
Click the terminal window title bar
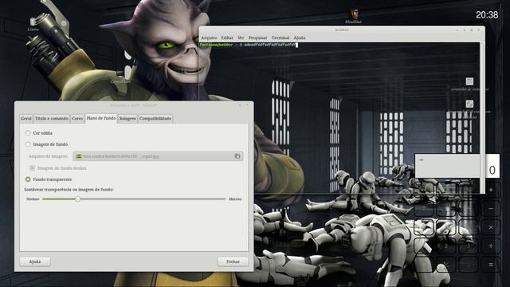click(x=342, y=29)
